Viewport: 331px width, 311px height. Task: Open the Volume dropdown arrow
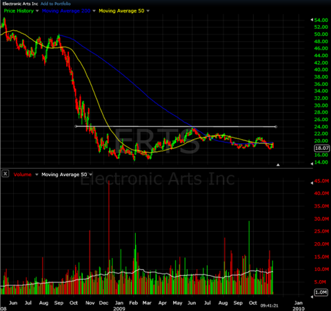(x=37, y=175)
